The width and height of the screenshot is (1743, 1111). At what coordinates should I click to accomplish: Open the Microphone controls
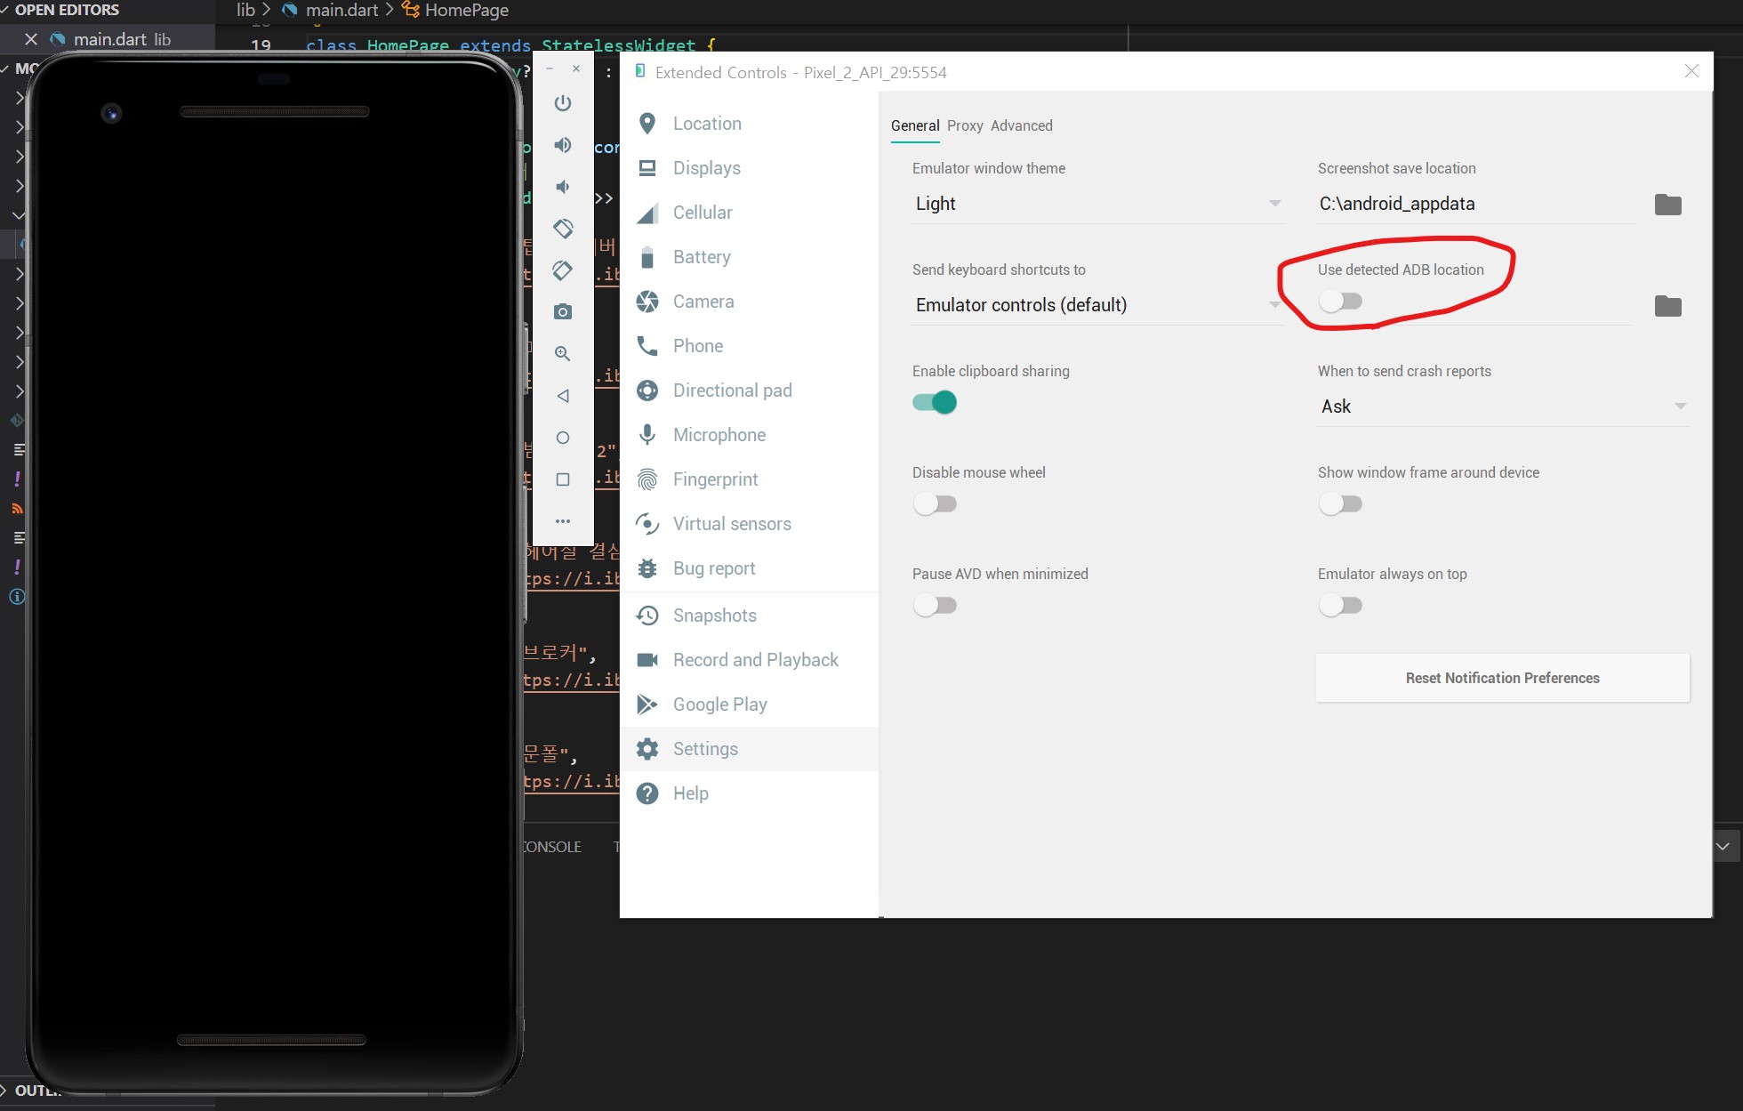[749, 435]
